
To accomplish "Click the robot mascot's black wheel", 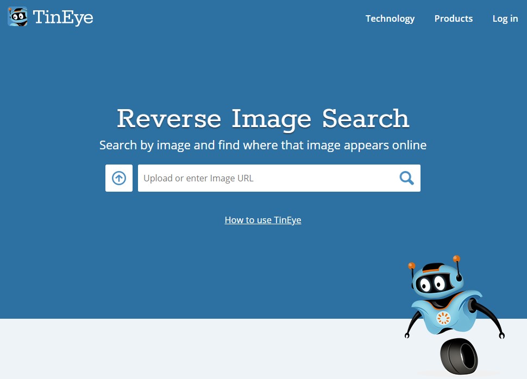I will 459,356.
